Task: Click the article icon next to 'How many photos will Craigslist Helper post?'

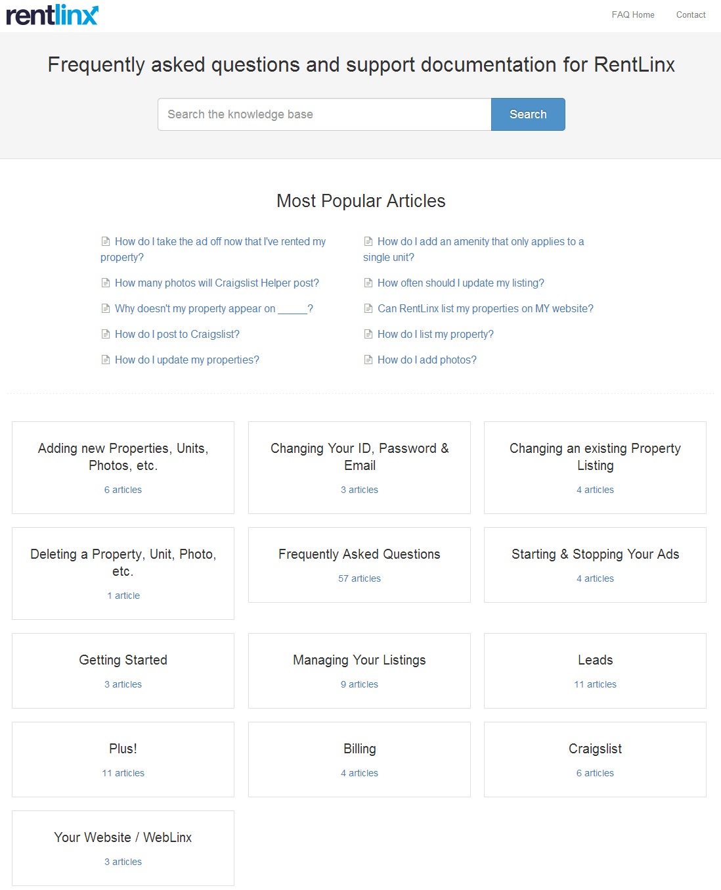Action: click(x=105, y=283)
